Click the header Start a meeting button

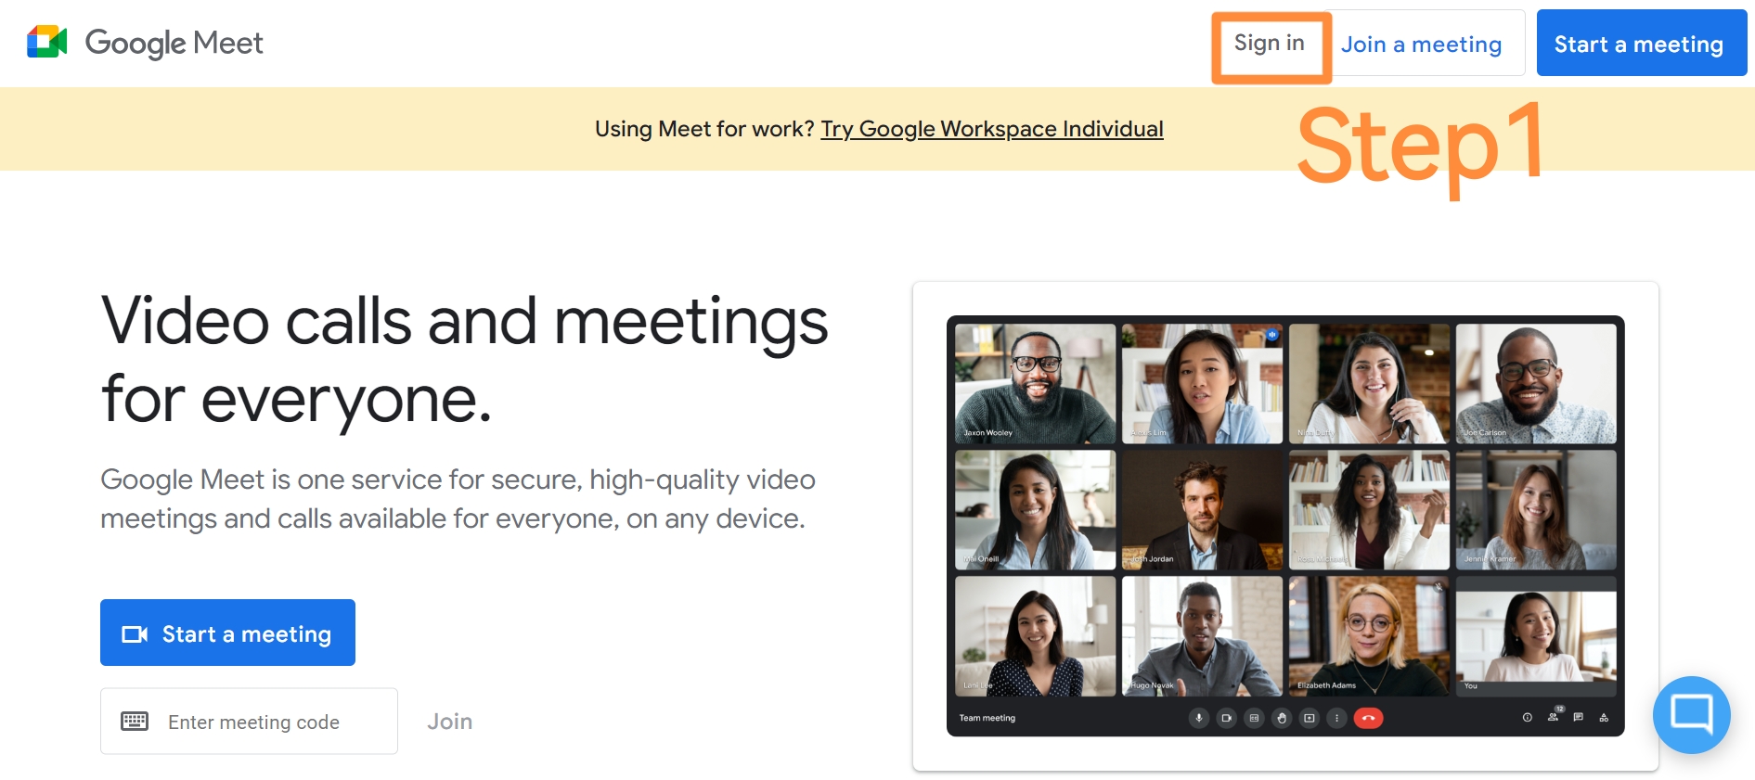coord(1641,43)
